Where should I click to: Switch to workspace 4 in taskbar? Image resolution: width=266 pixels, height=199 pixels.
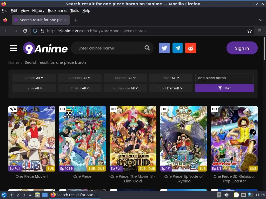pos(30,195)
